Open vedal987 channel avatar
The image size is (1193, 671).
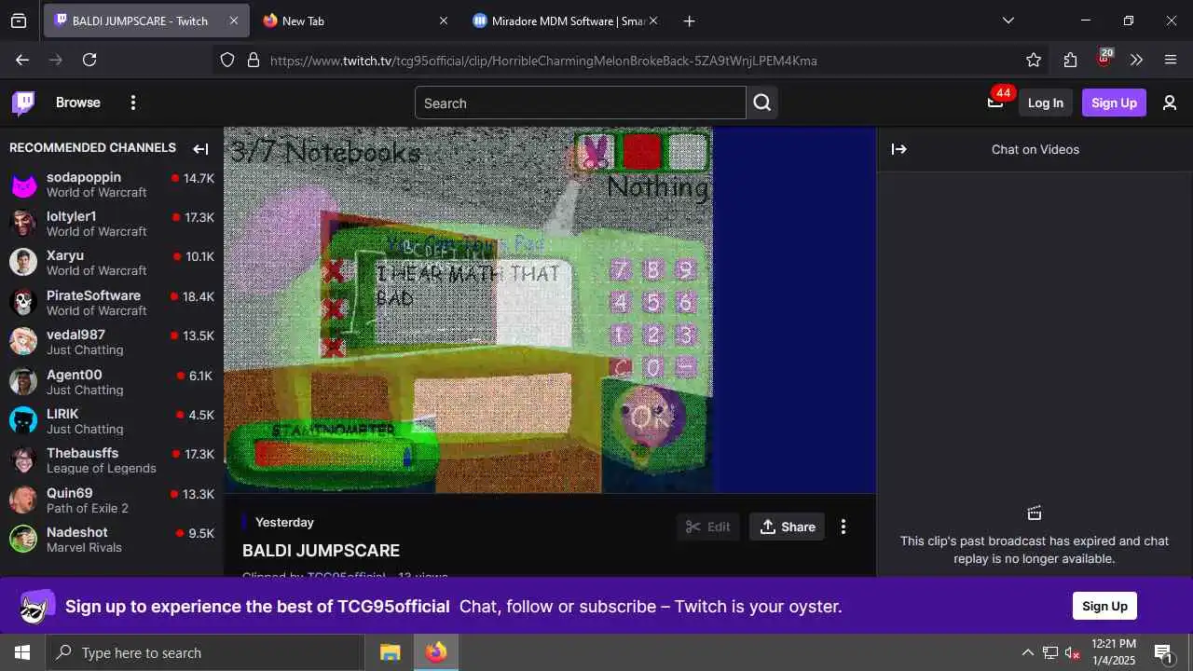tap(23, 342)
